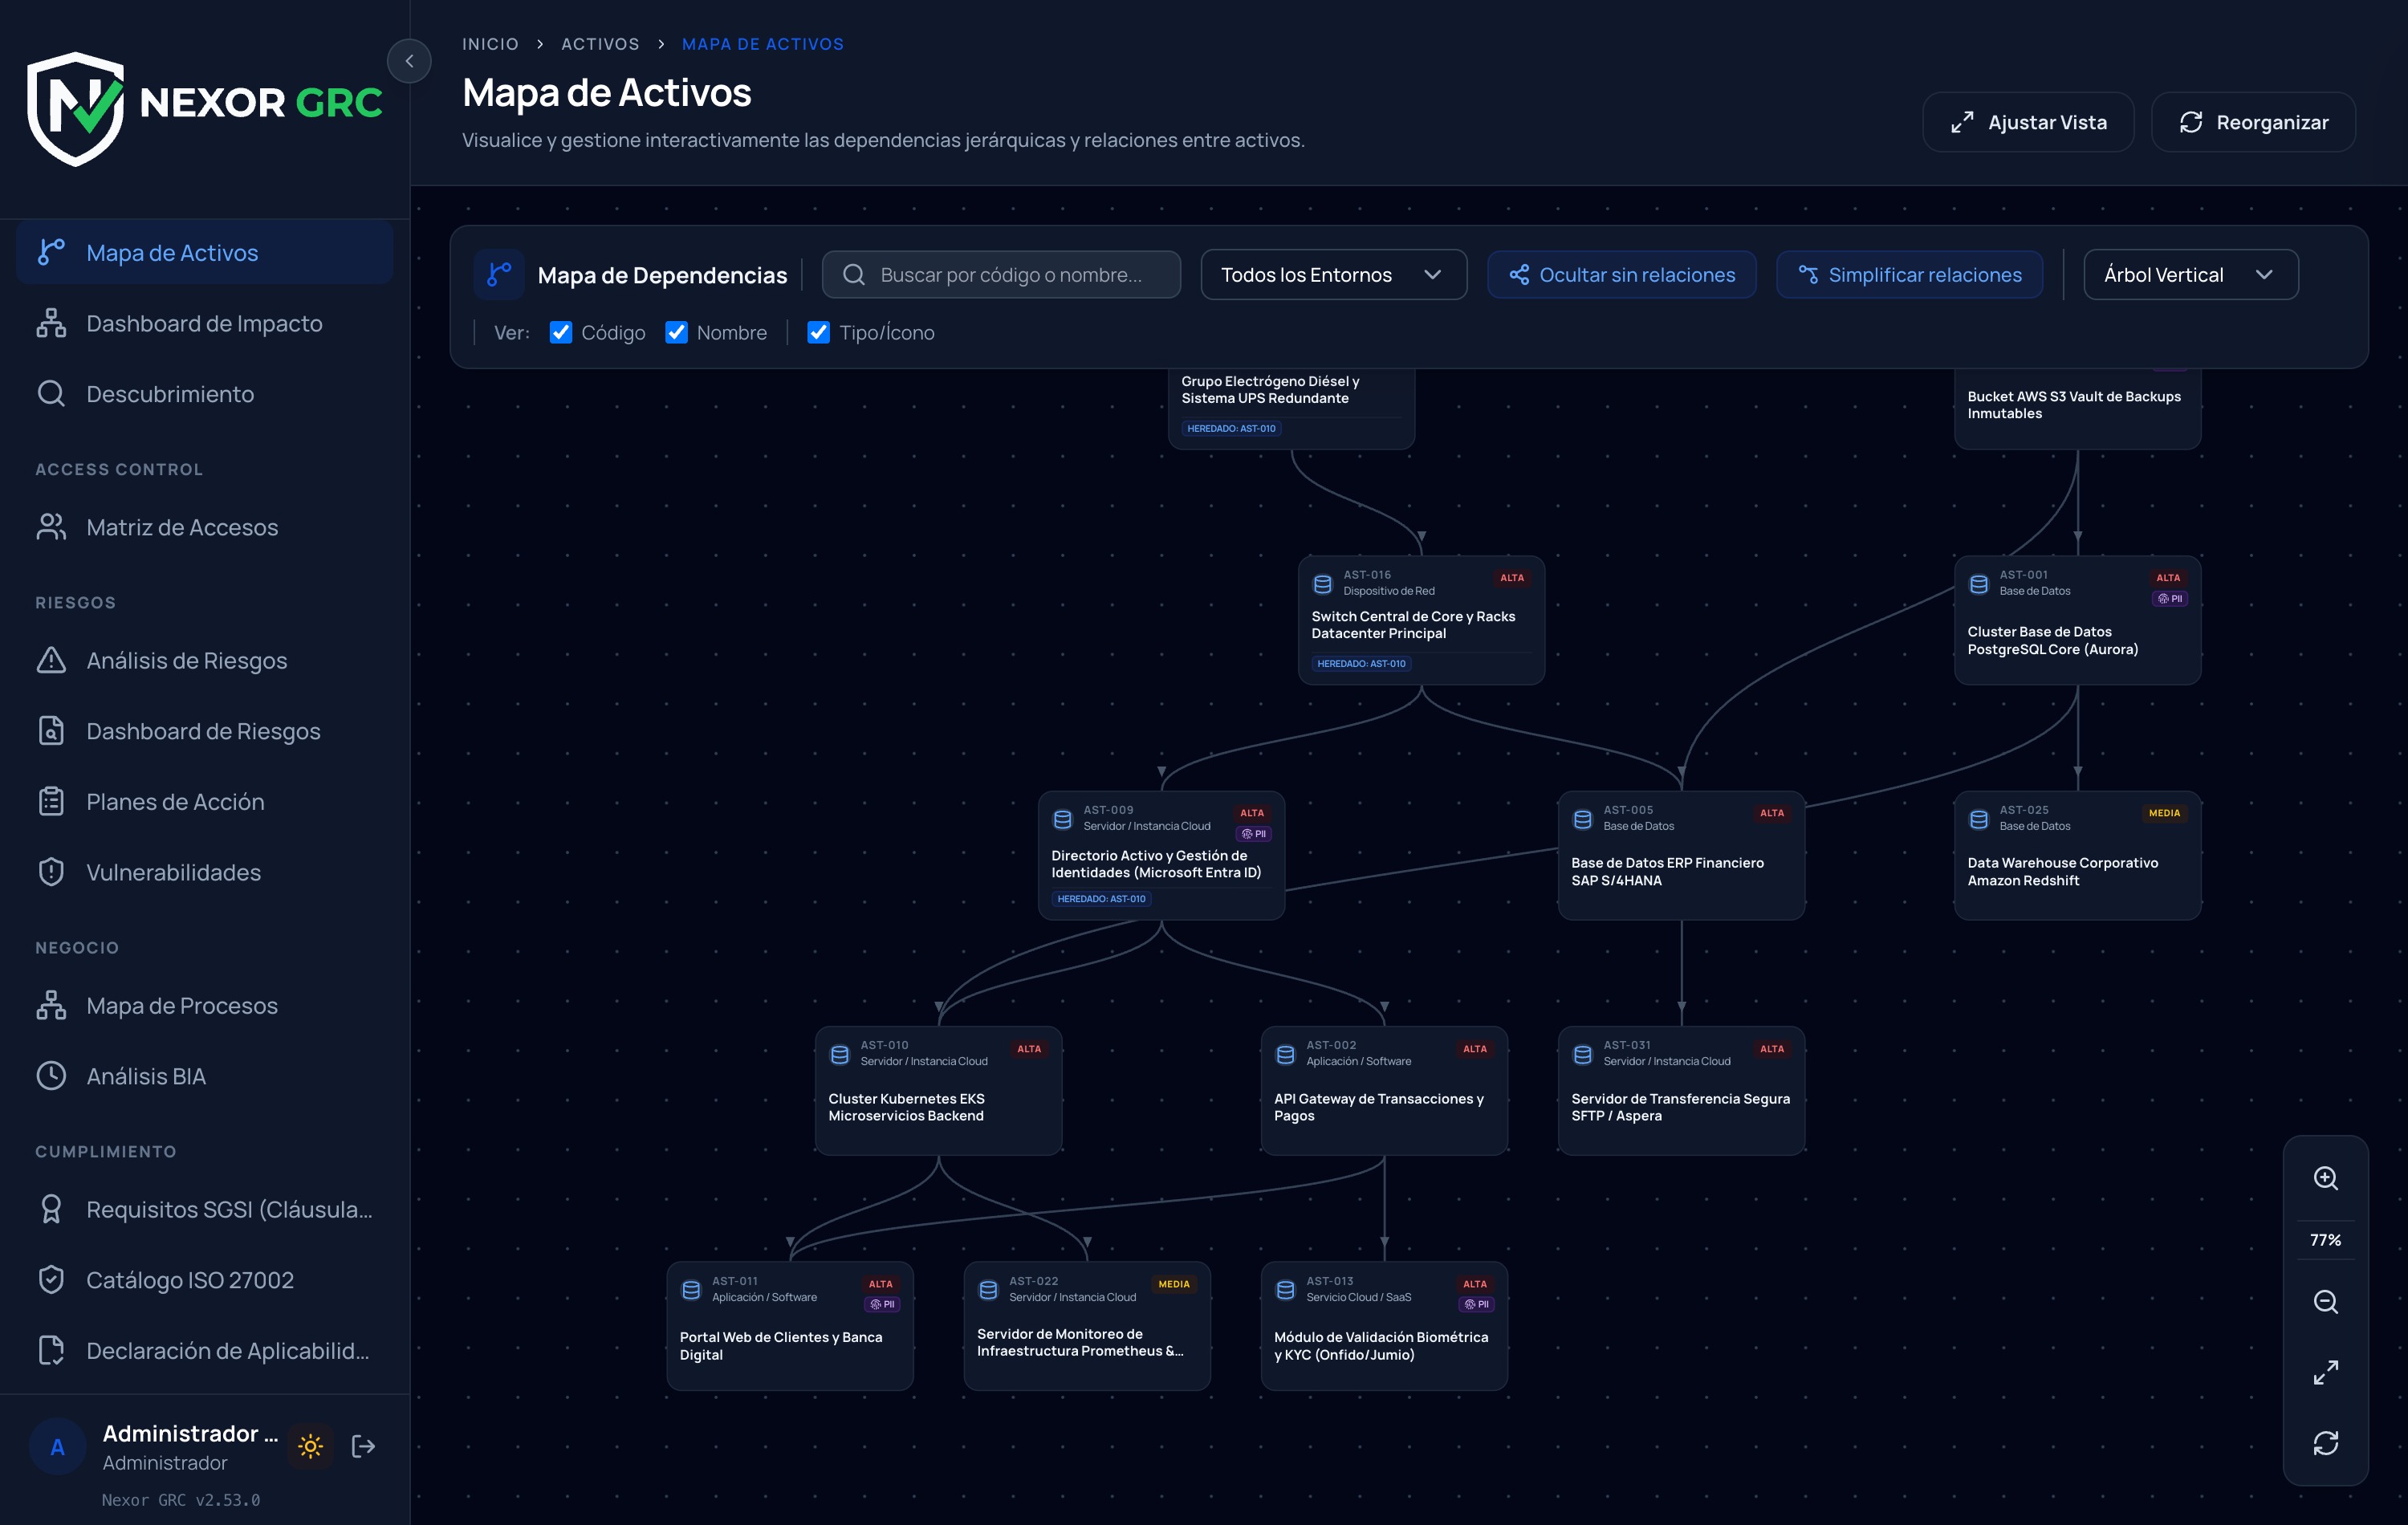Click the database icon on AST-001 card
Viewport: 2408px width, 1525px height.
1979,584
